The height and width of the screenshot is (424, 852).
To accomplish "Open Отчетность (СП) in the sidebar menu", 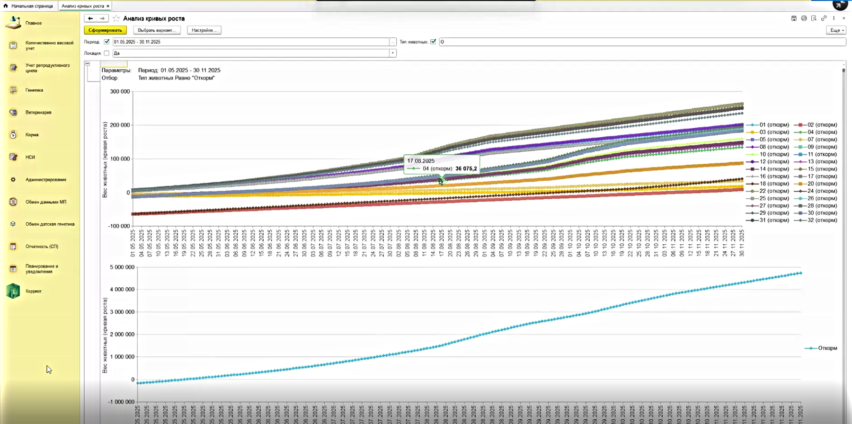I will pyautogui.click(x=42, y=247).
